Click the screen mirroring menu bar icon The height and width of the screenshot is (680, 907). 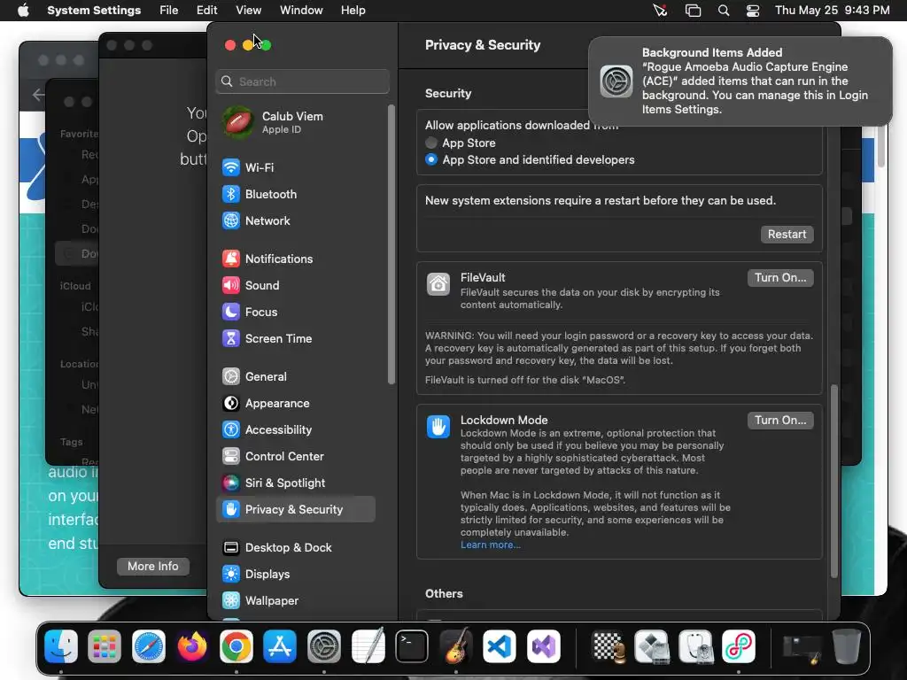693,11
